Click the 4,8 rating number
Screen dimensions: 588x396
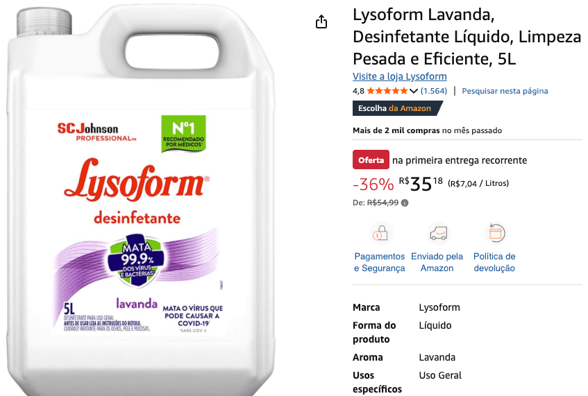[x=358, y=91]
